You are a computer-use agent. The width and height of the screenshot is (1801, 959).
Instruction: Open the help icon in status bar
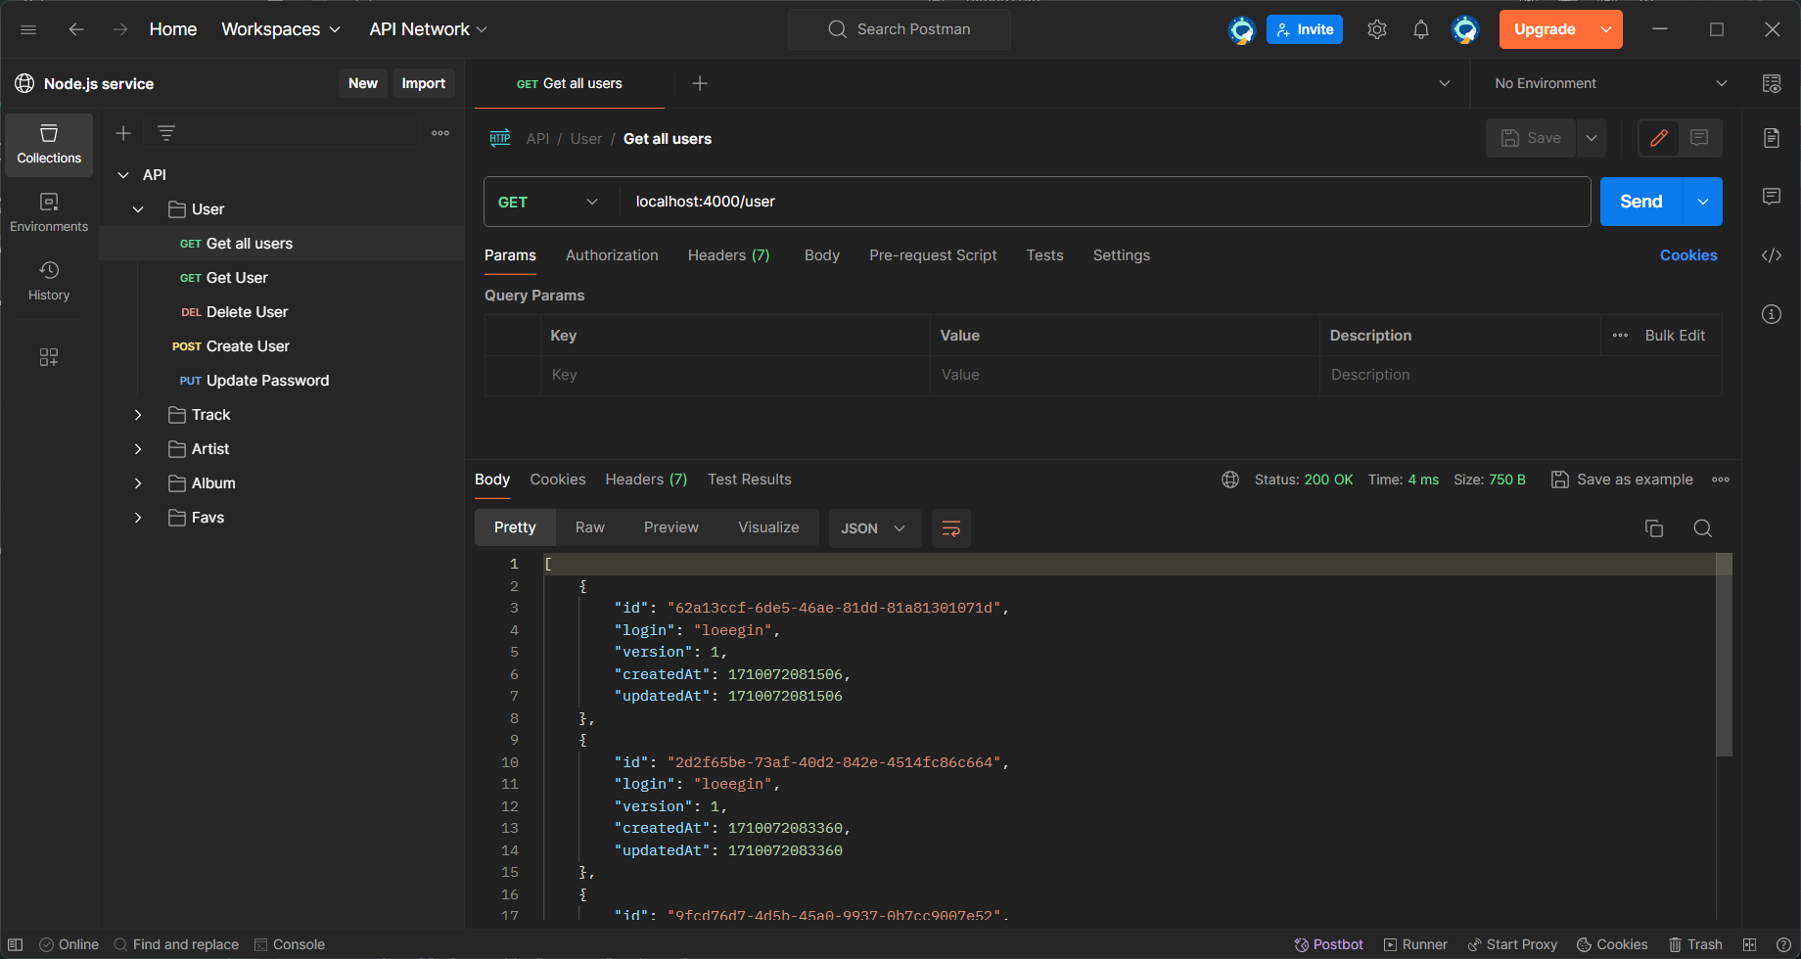point(1783,944)
